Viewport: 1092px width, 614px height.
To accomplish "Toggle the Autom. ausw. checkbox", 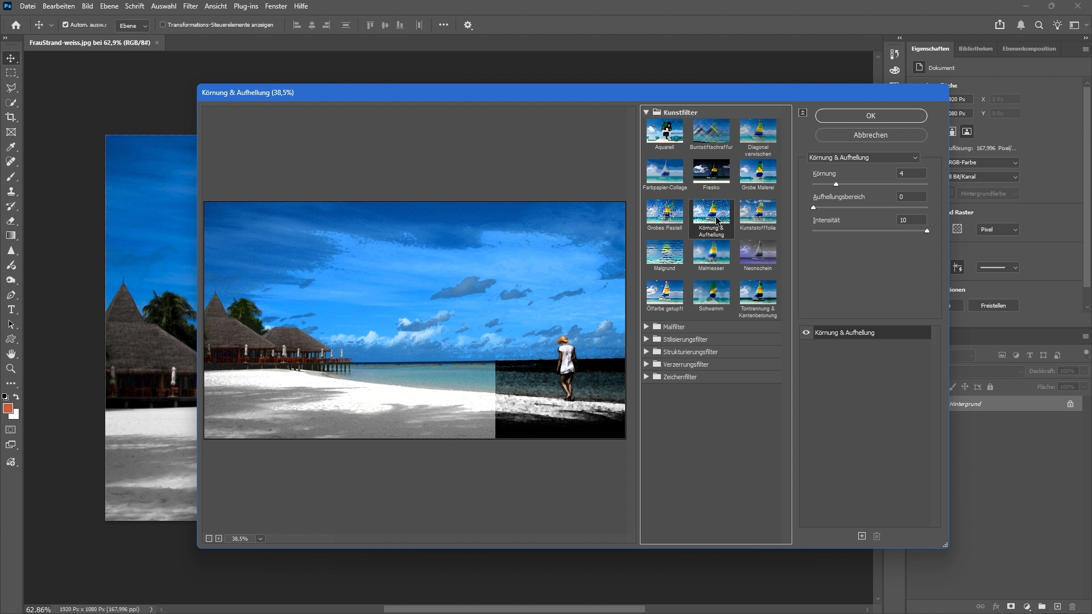I will coord(65,25).
